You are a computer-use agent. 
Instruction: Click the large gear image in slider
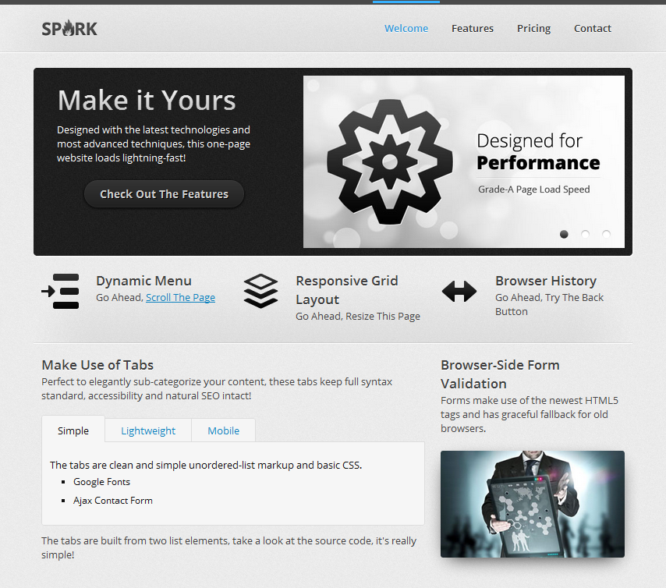coord(389,162)
